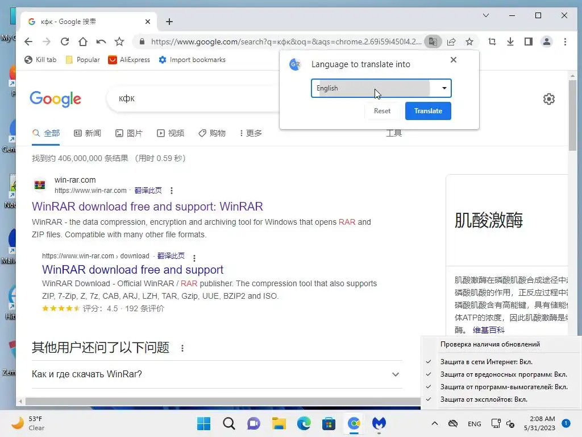The width and height of the screenshot is (582, 437).
Task: Click 翻译此页 beside win-rar.com download URL
Action: (171, 256)
